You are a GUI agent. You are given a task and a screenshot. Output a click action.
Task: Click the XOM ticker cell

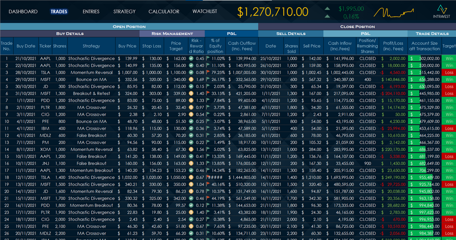(x=45, y=149)
